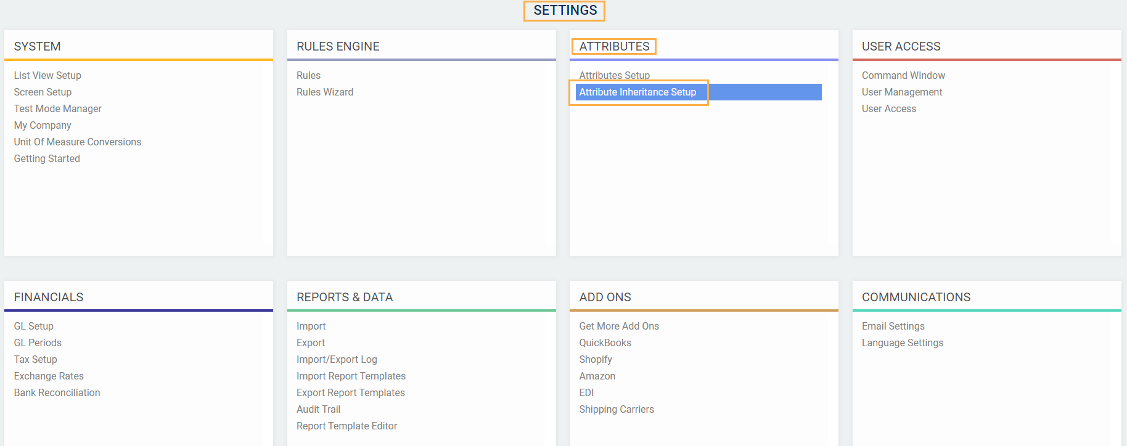
Task: Click Test Mode Manager
Action: [x=57, y=108]
